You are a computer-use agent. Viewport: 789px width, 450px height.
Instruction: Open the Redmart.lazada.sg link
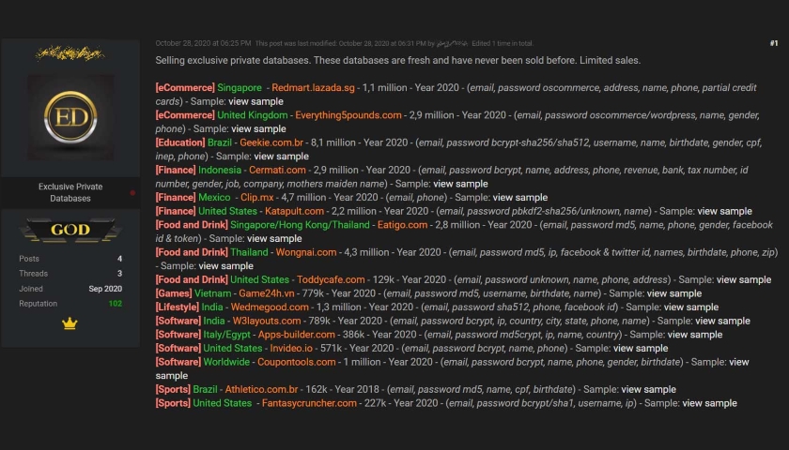point(313,88)
